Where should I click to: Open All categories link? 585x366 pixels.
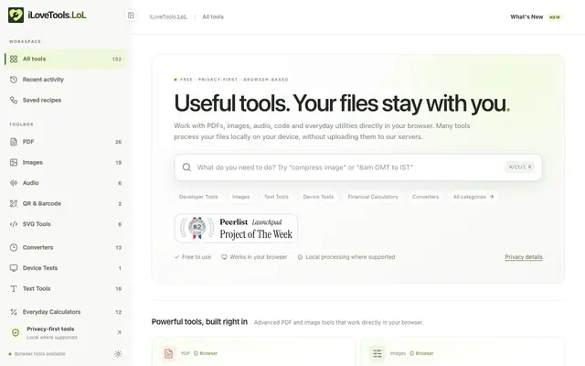[473, 197]
